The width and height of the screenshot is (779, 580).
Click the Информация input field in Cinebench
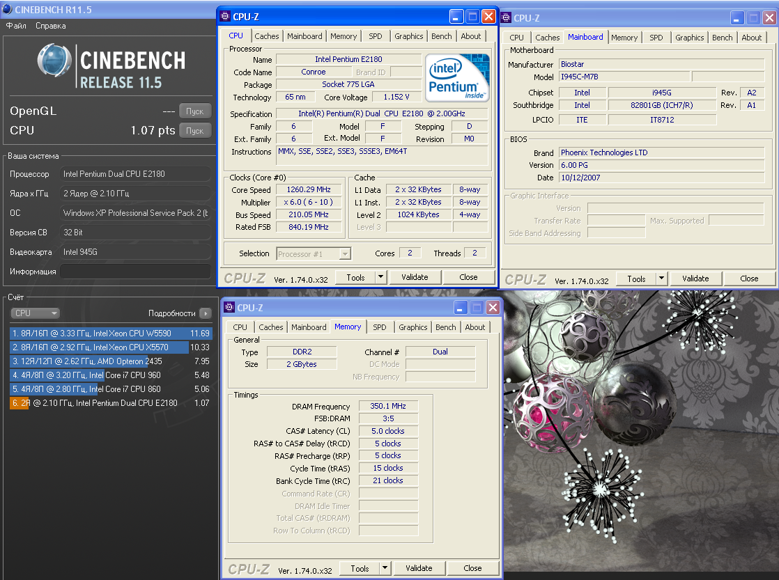(x=136, y=272)
